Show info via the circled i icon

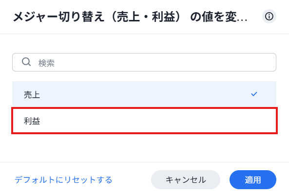269,17
